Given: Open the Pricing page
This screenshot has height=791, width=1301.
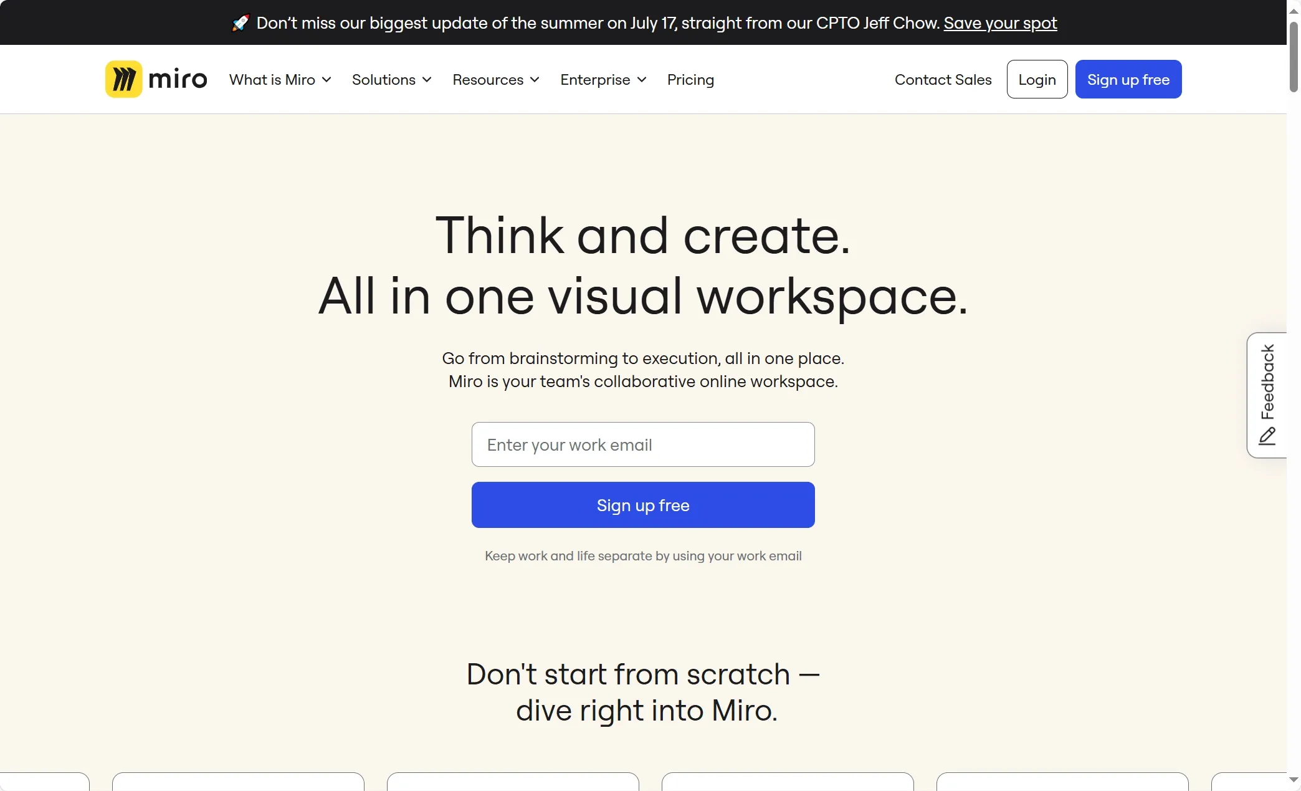Looking at the screenshot, I should pos(690,80).
